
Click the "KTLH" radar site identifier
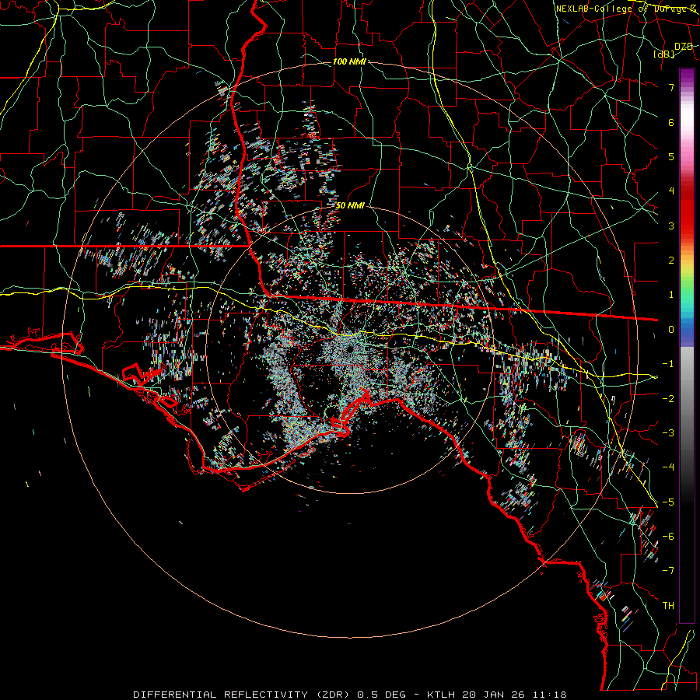point(441,695)
